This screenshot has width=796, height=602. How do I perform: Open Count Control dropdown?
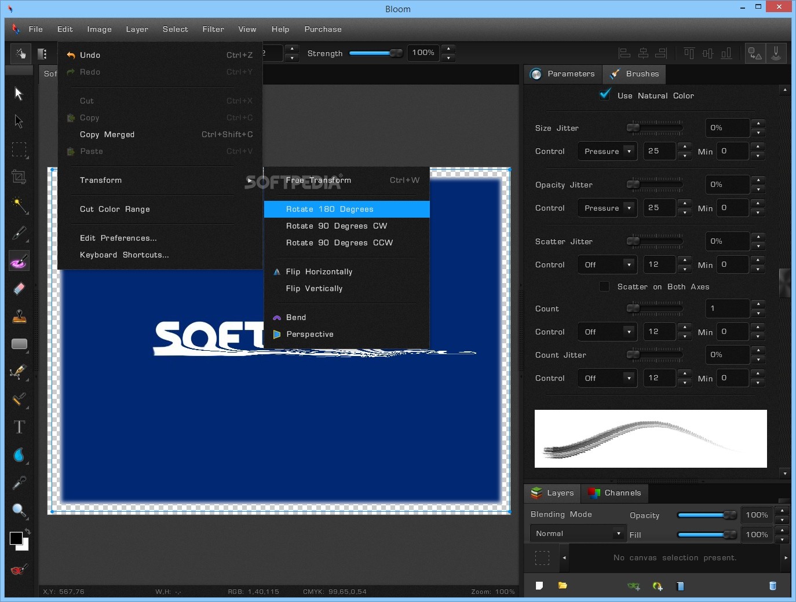[x=607, y=332]
